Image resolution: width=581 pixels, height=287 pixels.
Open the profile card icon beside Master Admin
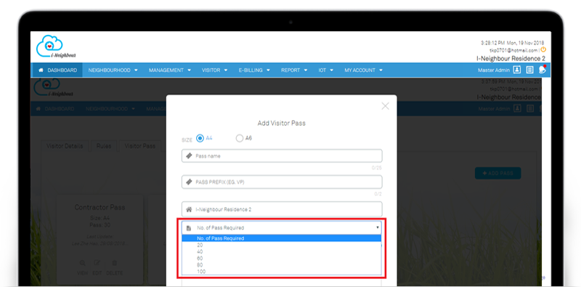click(517, 70)
